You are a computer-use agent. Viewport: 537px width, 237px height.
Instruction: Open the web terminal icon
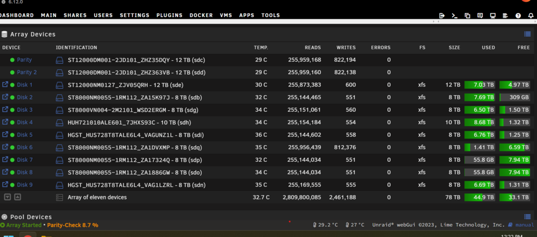(454, 16)
